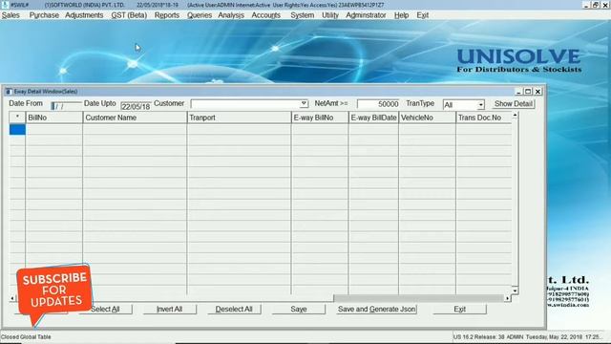Click the Customer Name column header
Screen dimensions: 611x344
point(135,118)
